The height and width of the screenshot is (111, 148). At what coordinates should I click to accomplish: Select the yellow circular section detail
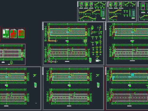click(x=100, y=52)
